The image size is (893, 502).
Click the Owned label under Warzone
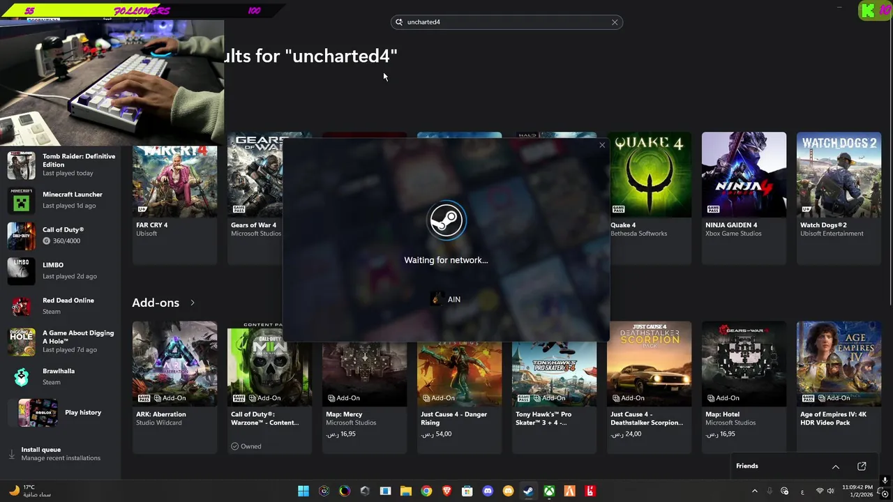[246, 446]
